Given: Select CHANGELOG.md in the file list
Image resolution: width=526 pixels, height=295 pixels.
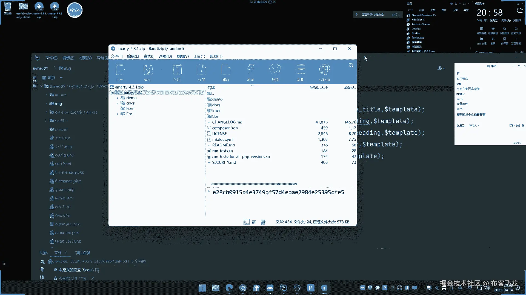Looking at the screenshot, I should click(x=227, y=122).
